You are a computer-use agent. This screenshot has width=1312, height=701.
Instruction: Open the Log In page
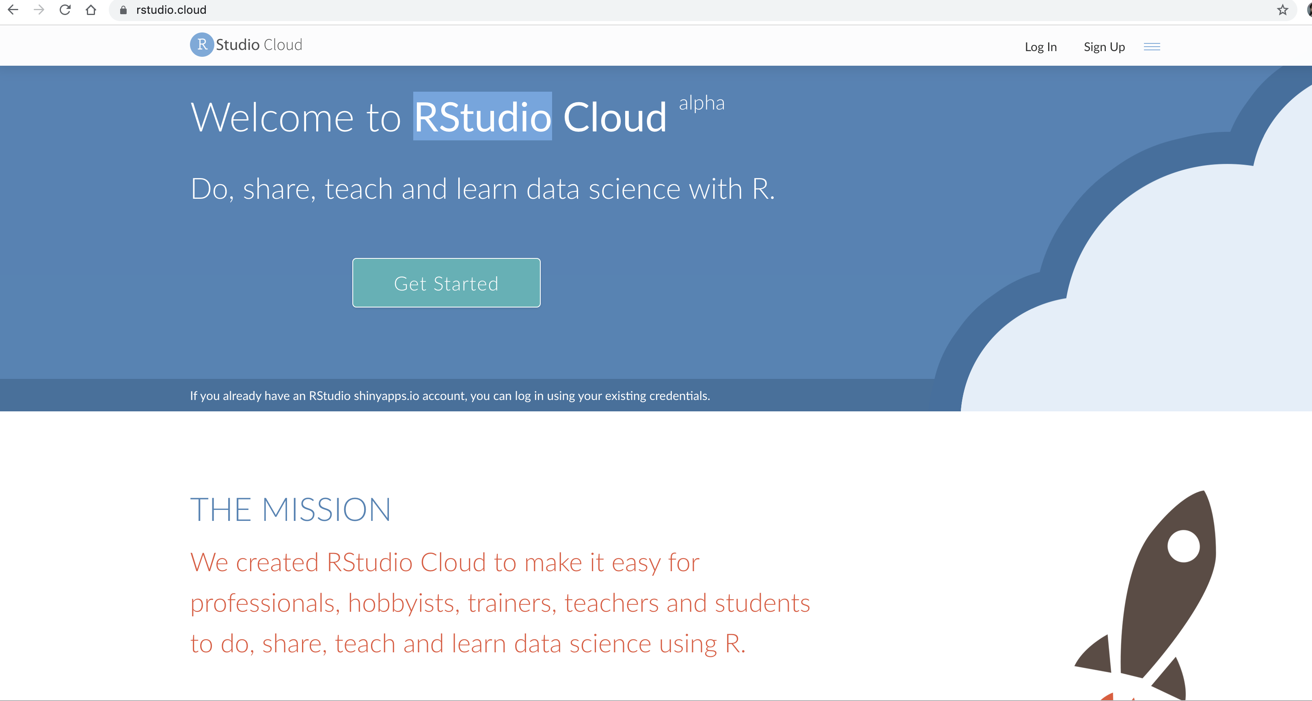1040,47
